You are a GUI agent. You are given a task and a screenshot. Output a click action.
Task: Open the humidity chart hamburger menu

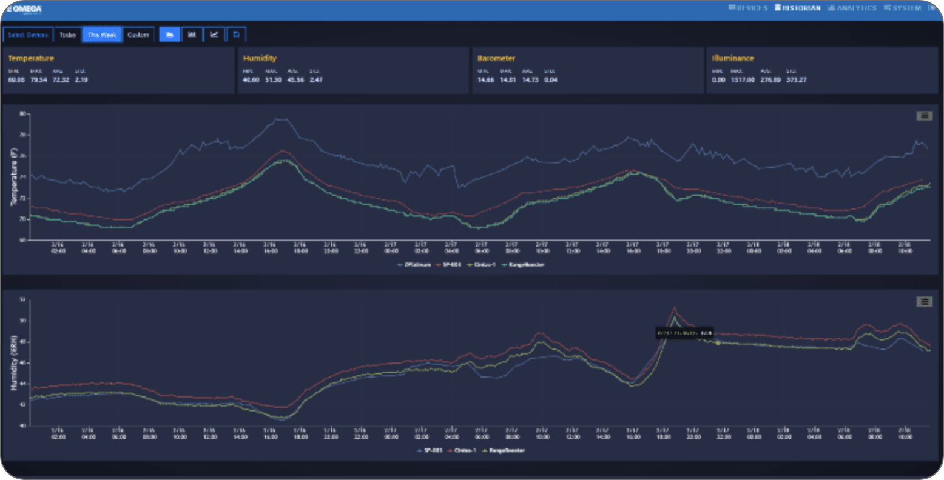point(924,301)
